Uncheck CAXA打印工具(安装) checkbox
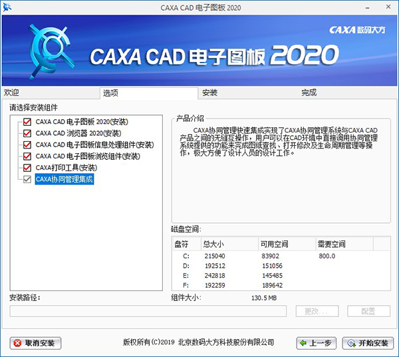This screenshot has height=357, width=399. 27,168
